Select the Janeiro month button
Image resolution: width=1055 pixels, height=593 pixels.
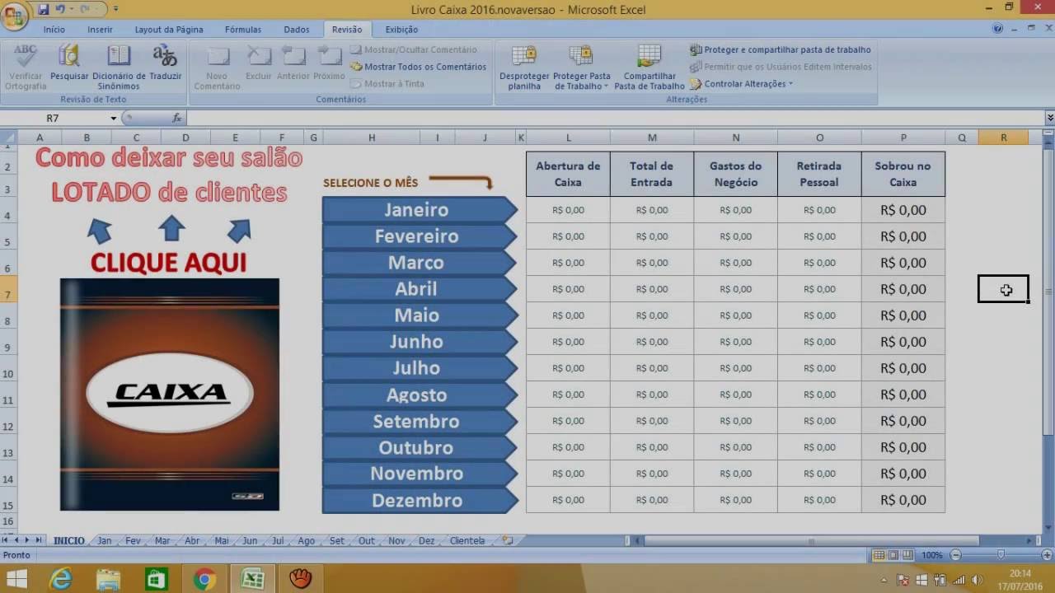point(419,210)
